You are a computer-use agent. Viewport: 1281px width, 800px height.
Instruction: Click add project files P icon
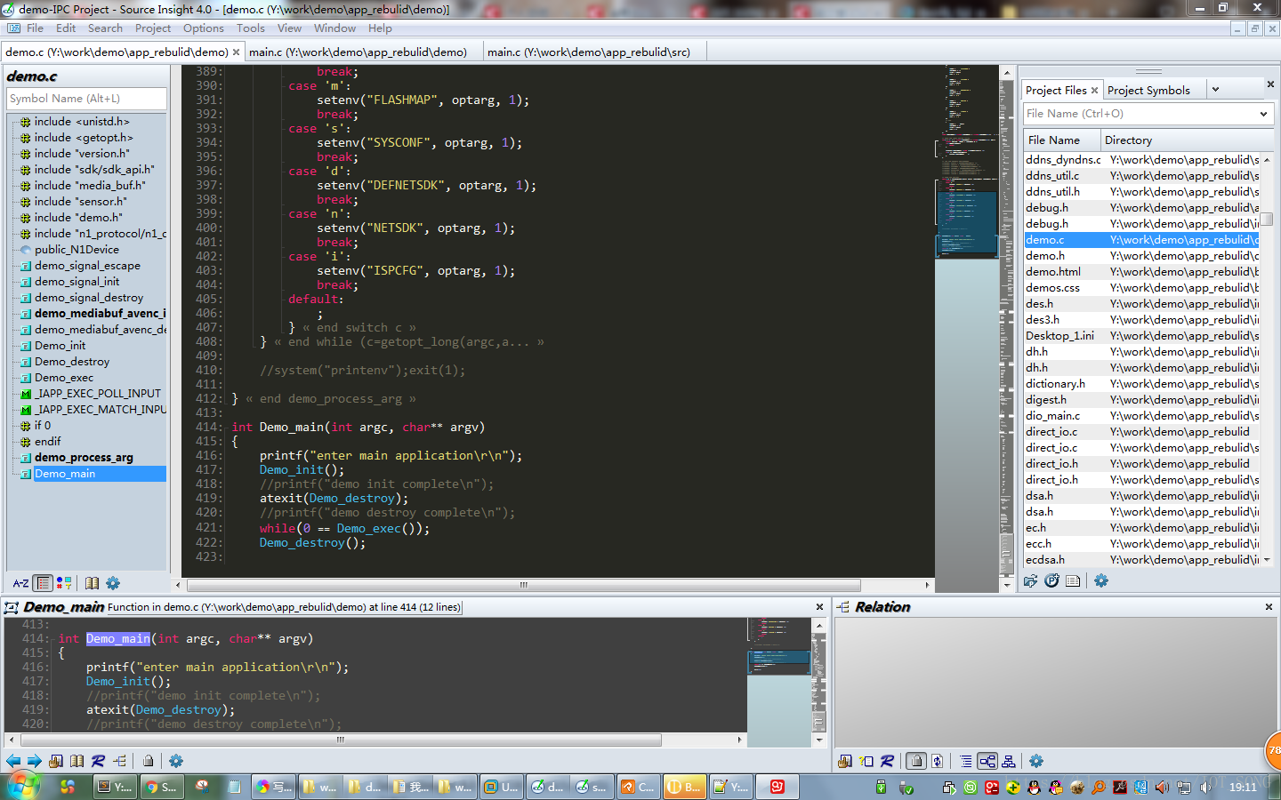[1052, 580]
